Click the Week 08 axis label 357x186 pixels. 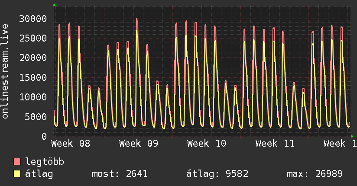tap(71, 144)
